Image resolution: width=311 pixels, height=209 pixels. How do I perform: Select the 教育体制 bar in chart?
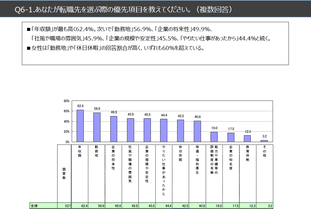(x=247, y=139)
